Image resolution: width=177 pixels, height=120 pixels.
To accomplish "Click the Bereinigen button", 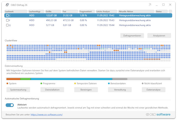I will (86, 90).
